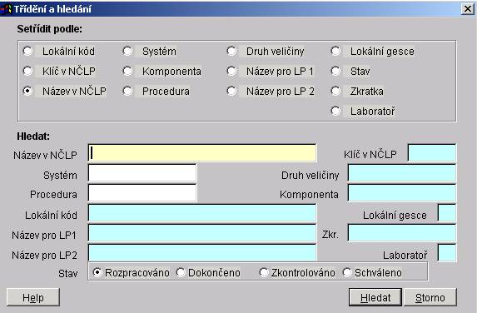
Task: Select the Zkontrolováno status option
Action: point(264,272)
